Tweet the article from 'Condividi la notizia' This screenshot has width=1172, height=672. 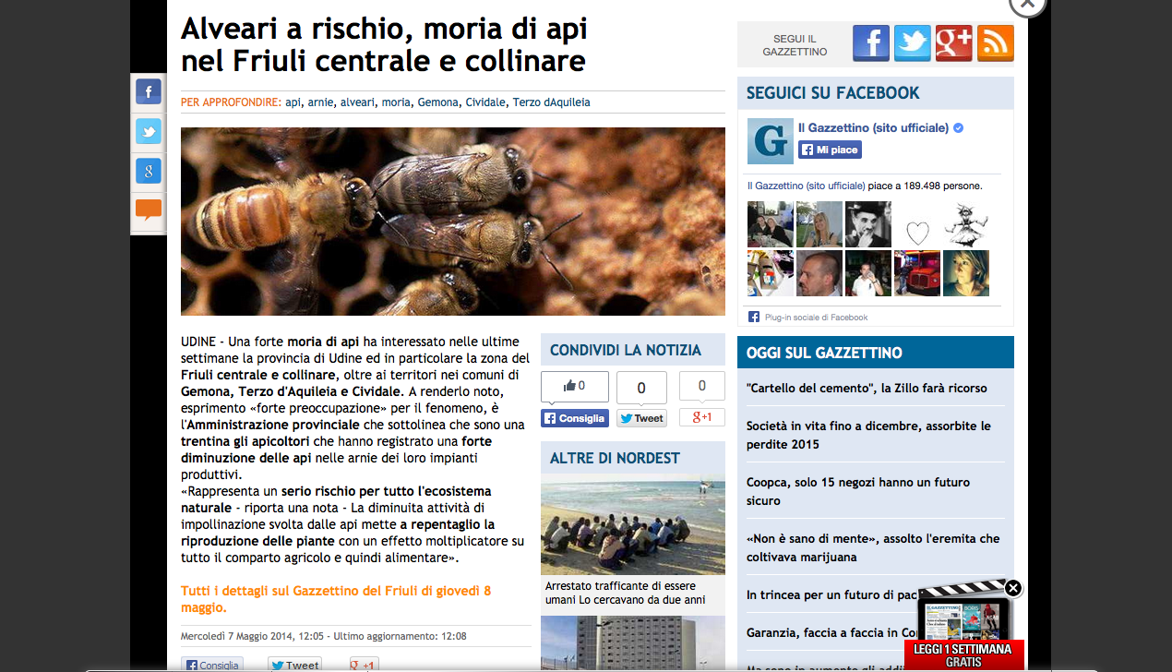click(641, 418)
